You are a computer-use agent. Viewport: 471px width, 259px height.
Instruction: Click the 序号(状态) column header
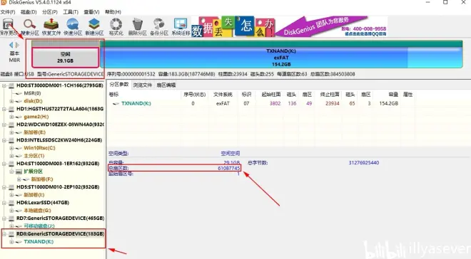point(194,95)
